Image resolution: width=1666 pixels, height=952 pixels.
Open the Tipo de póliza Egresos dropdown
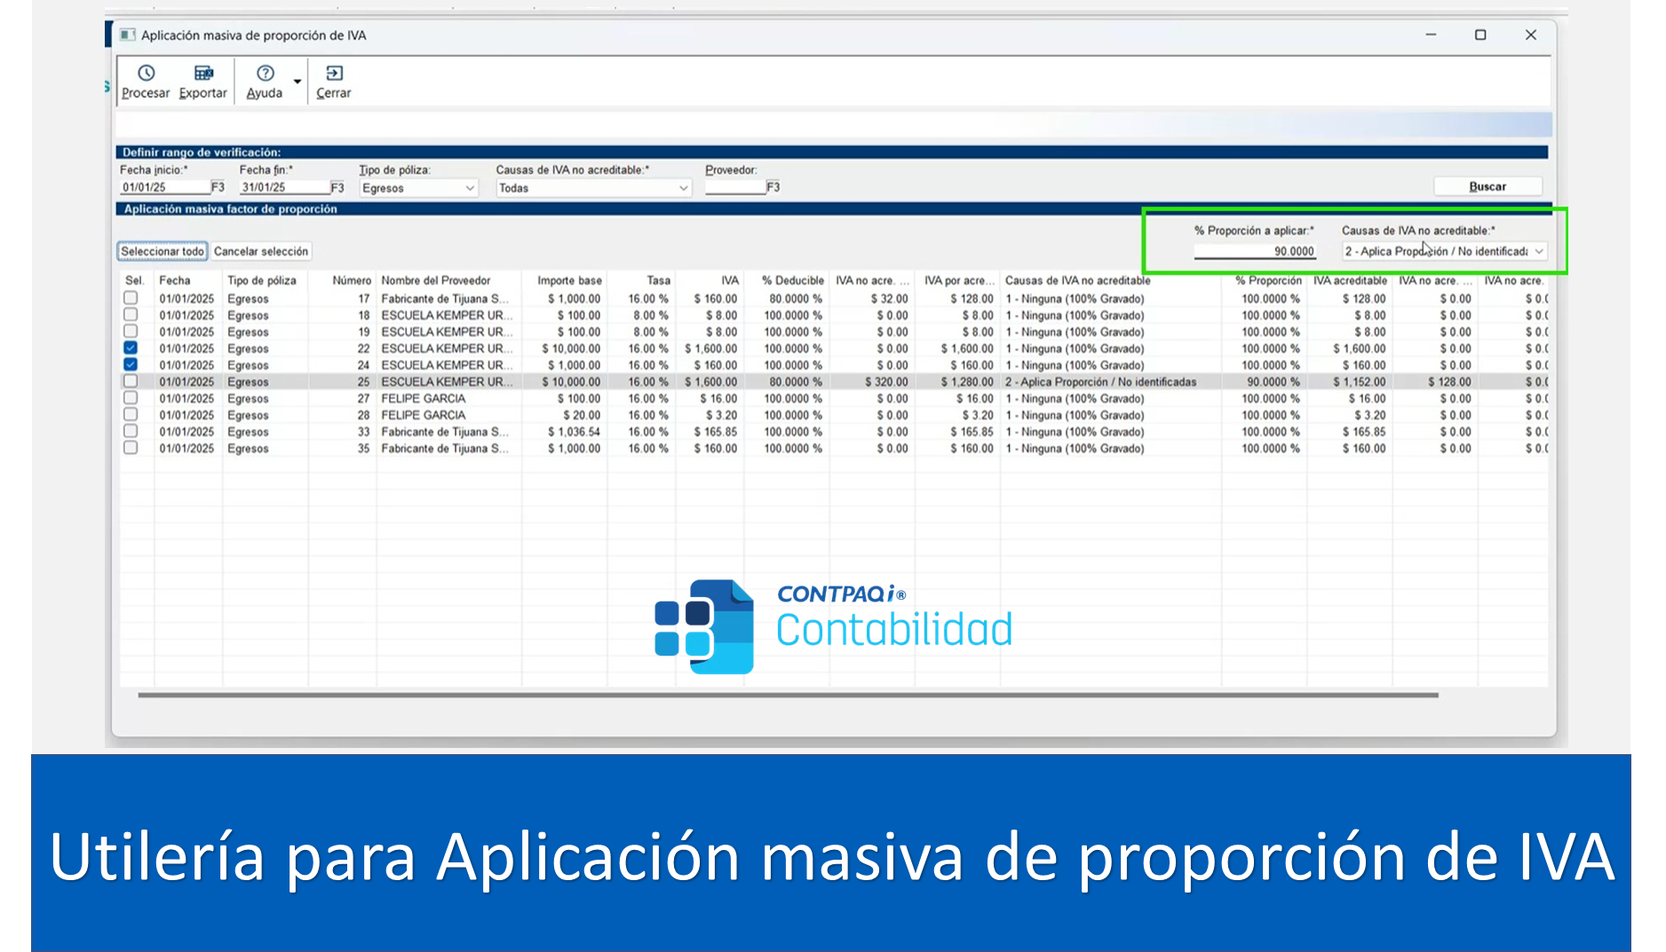(x=418, y=188)
